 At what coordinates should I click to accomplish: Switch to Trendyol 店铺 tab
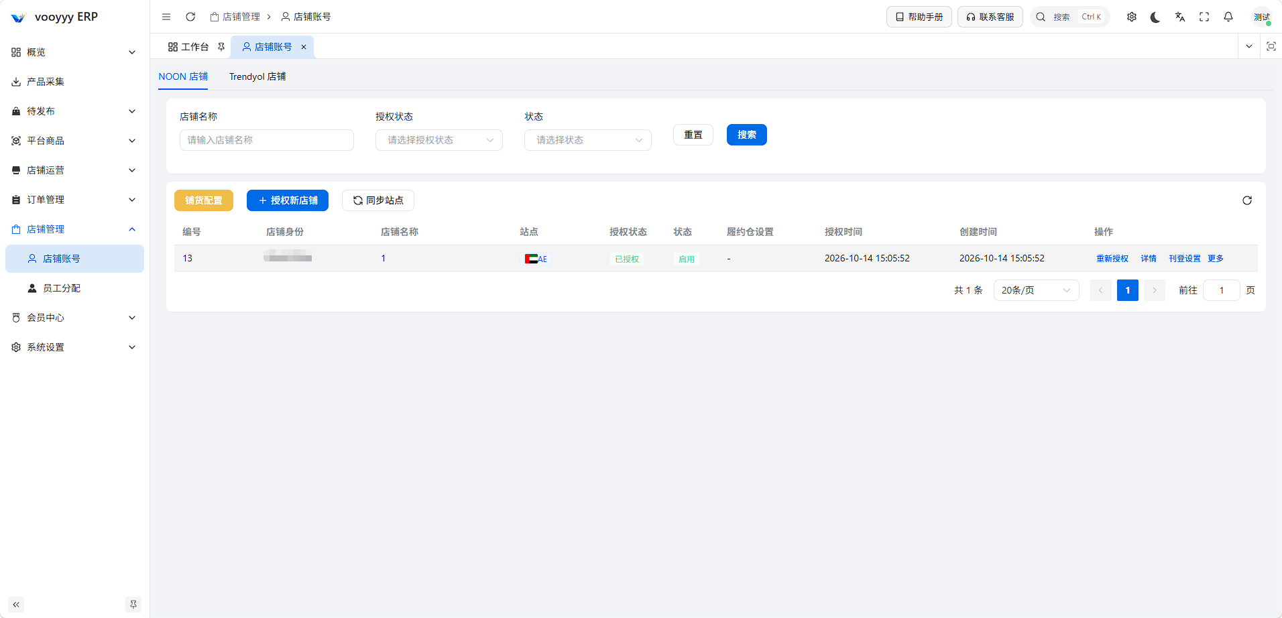257,76
